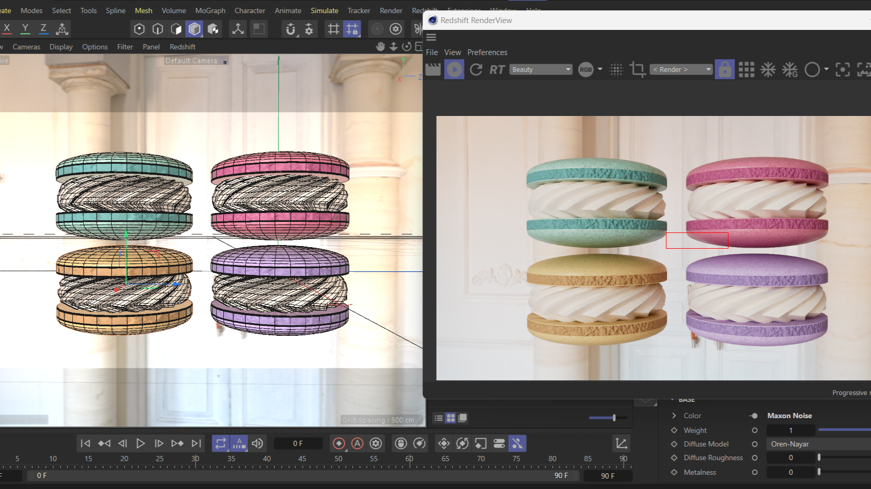The height and width of the screenshot is (489, 871).
Task: Click the current frame field showing 0 F
Action: tap(297, 443)
